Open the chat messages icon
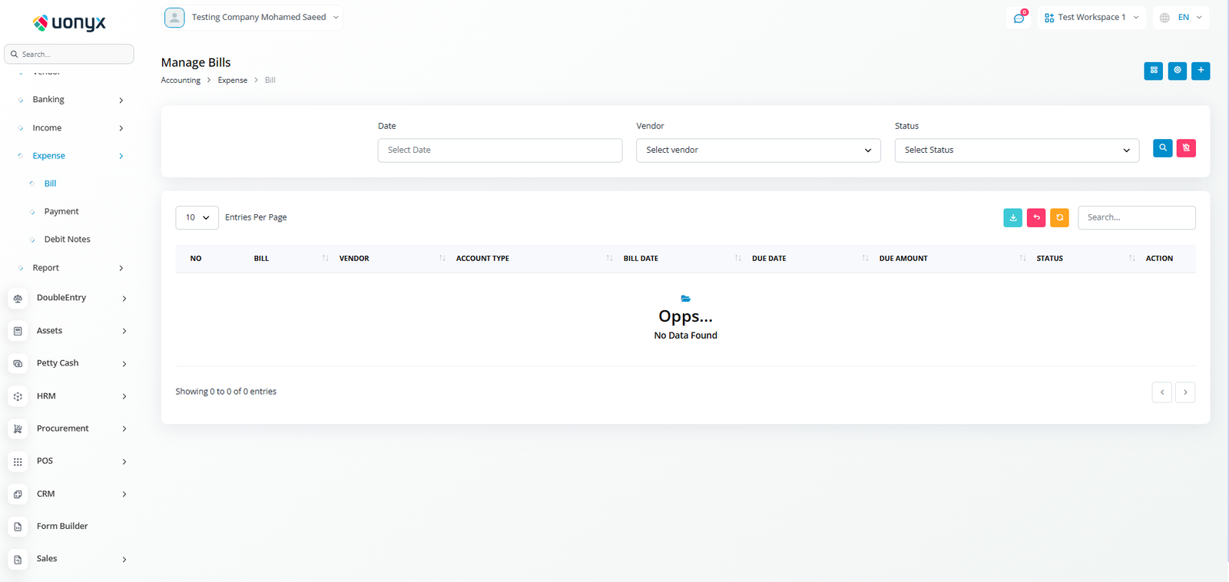The width and height of the screenshot is (1229, 582). [1019, 18]
